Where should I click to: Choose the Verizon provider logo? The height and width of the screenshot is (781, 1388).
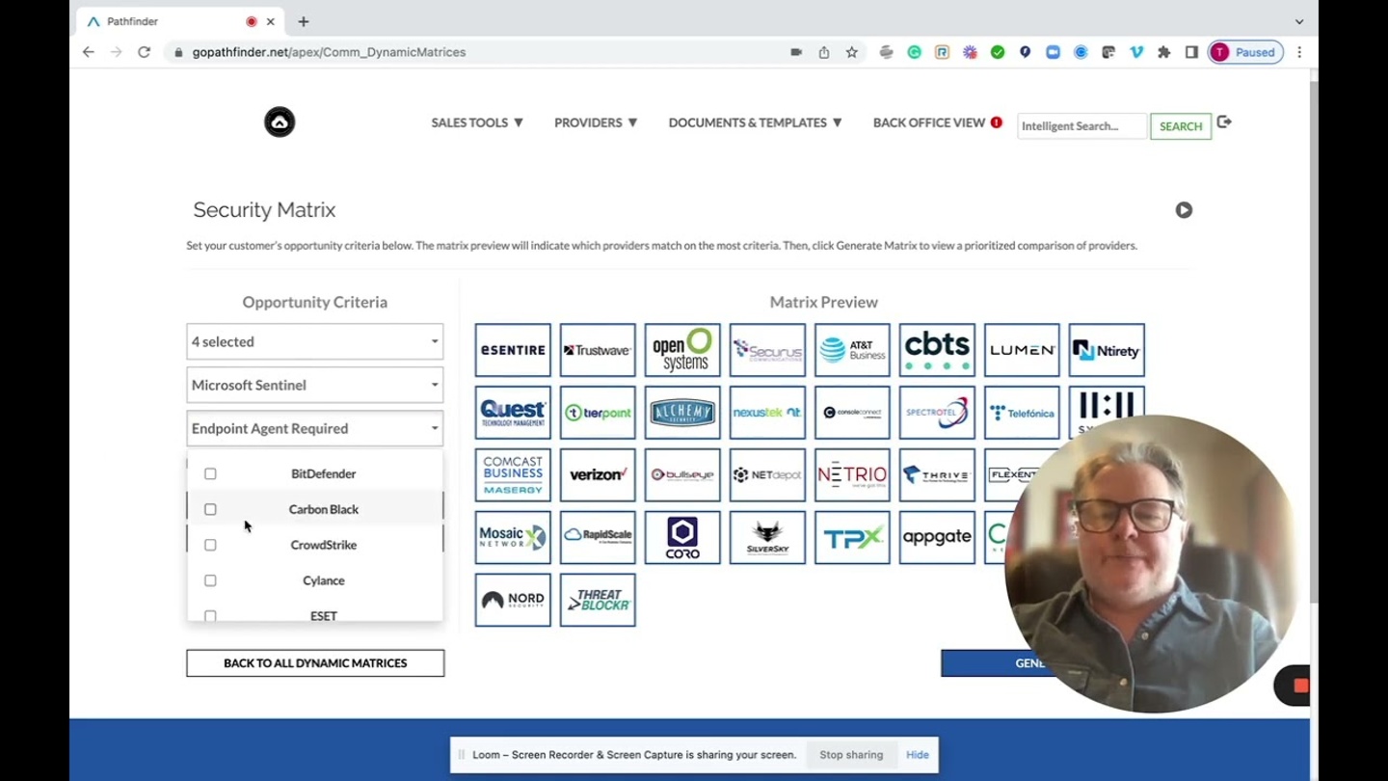click(598, 474)
